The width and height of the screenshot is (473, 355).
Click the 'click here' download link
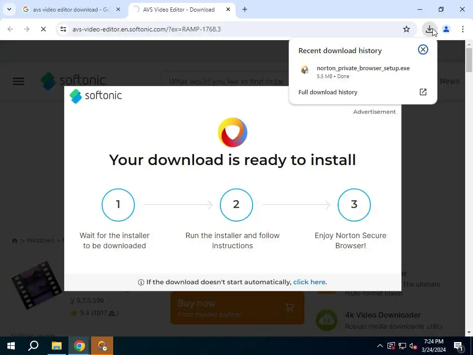(309, 282)
